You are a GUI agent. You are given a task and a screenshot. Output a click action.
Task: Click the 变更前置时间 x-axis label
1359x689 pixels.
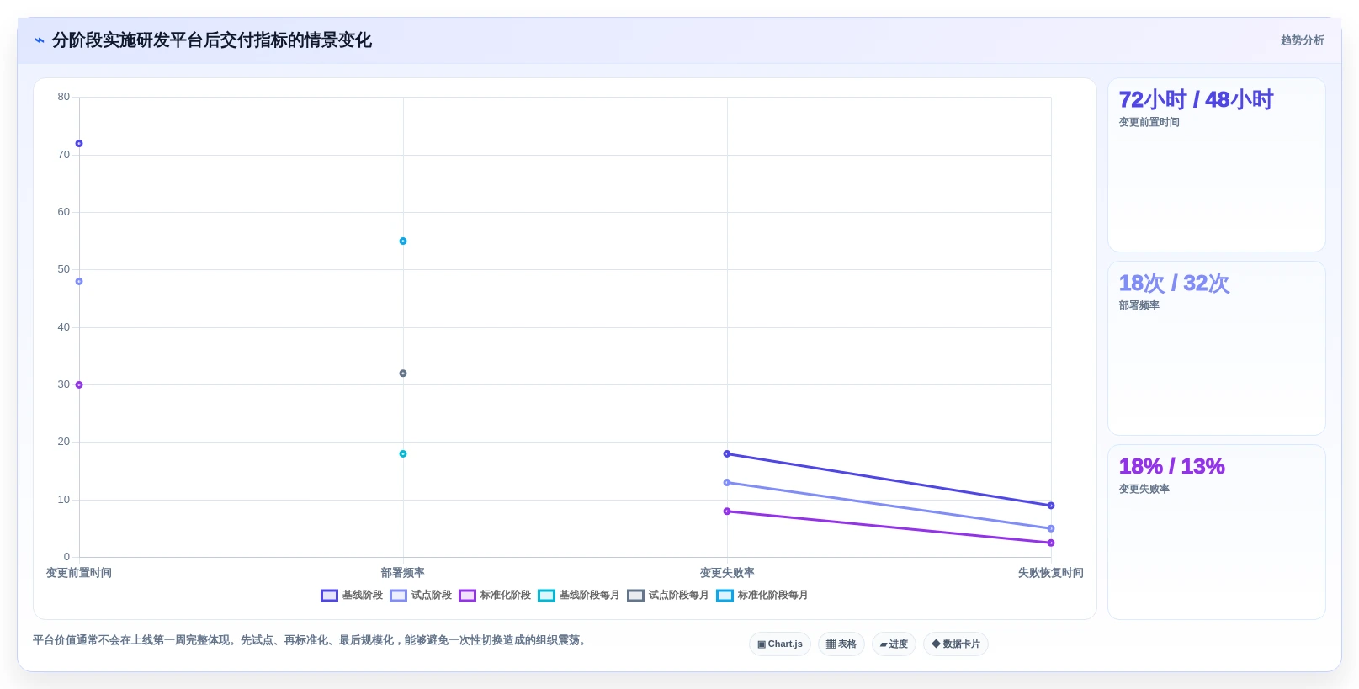[79, 573]
